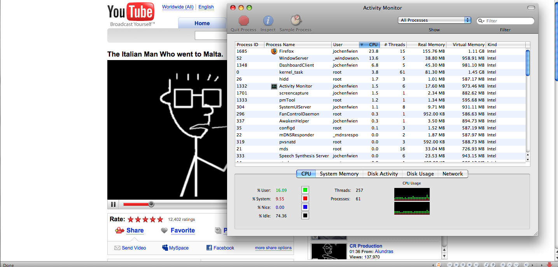This screenshot has height=267, width=558.
Task: Open the English language selector
Action: (206, 7)
